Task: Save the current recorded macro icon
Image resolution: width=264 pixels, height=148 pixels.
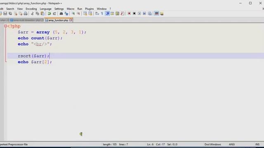Action: [x=149, y=14]
